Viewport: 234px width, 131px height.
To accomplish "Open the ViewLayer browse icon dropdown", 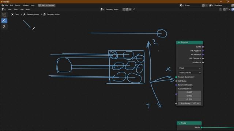I will pos(211,5).
